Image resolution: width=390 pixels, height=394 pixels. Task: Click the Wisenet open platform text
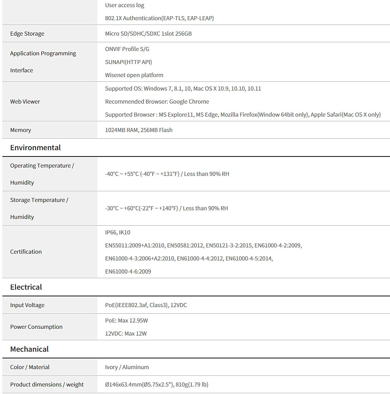[134, 75]
